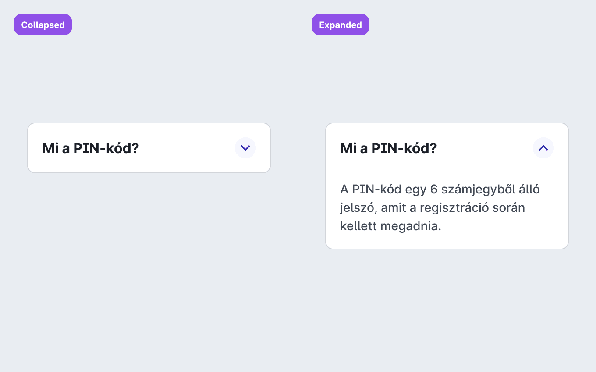Click the white space right of the collapsed title
This screenshot has width=596, height=372.
[187, 148]
